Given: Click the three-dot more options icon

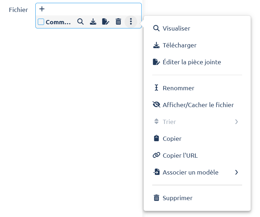Looking at the screenshot, I should (131, 22).
